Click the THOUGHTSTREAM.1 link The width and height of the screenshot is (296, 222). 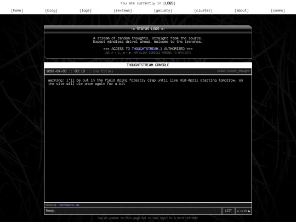147,49
